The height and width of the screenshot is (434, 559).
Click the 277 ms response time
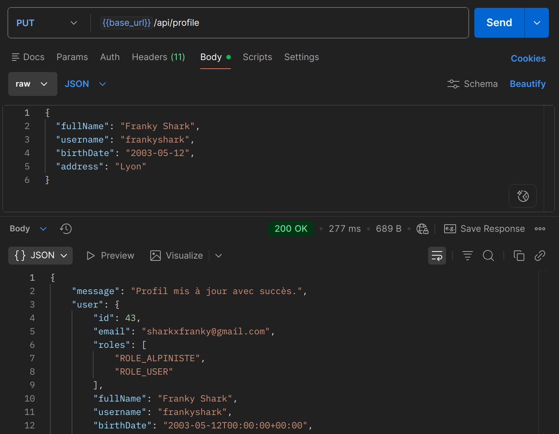click(x=345, y=229)
